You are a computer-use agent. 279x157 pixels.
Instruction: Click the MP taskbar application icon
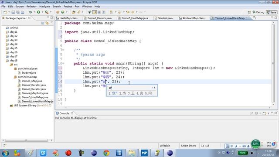pos(144,153)
